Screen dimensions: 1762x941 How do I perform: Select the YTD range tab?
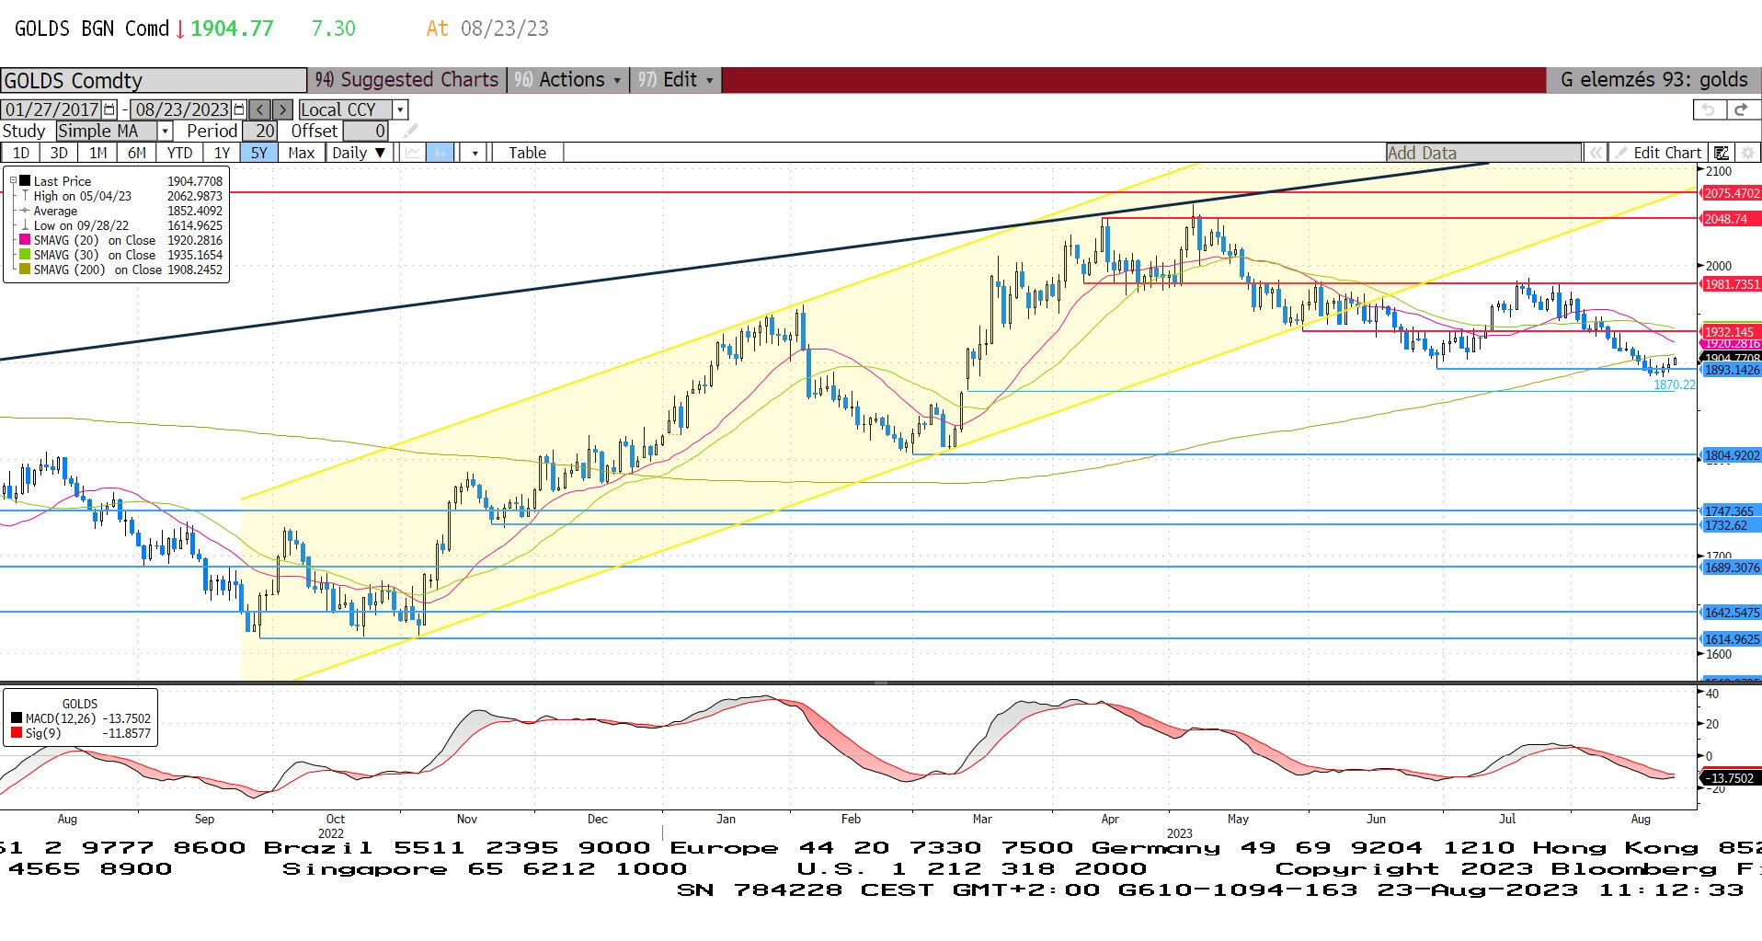pos(180,153)
